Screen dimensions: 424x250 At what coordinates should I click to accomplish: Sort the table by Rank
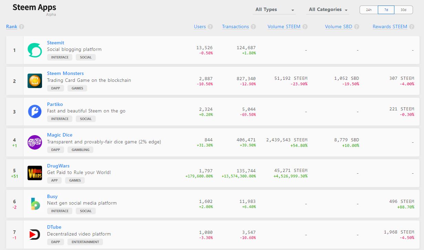click(x=12, y=27)
